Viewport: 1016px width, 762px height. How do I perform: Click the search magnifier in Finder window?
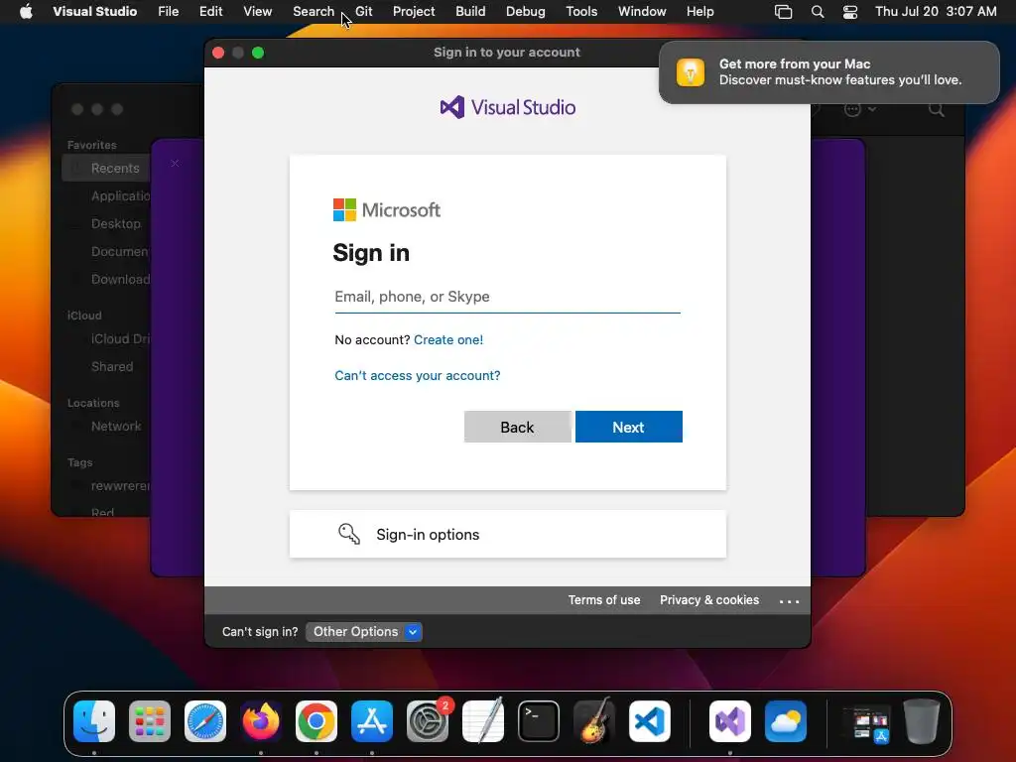pos(937,109)
